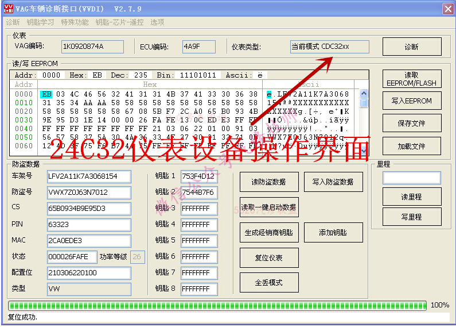Image resolution: width=456 pixels, height=327 pixels.
Task: Click the 读防盗数据 button
Action: pos(269,182)
